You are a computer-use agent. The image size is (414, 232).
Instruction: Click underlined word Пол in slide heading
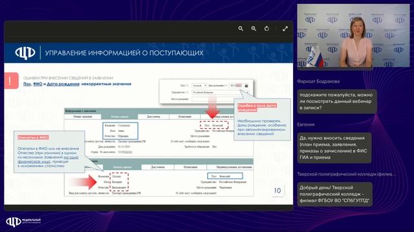coord(27,84)
